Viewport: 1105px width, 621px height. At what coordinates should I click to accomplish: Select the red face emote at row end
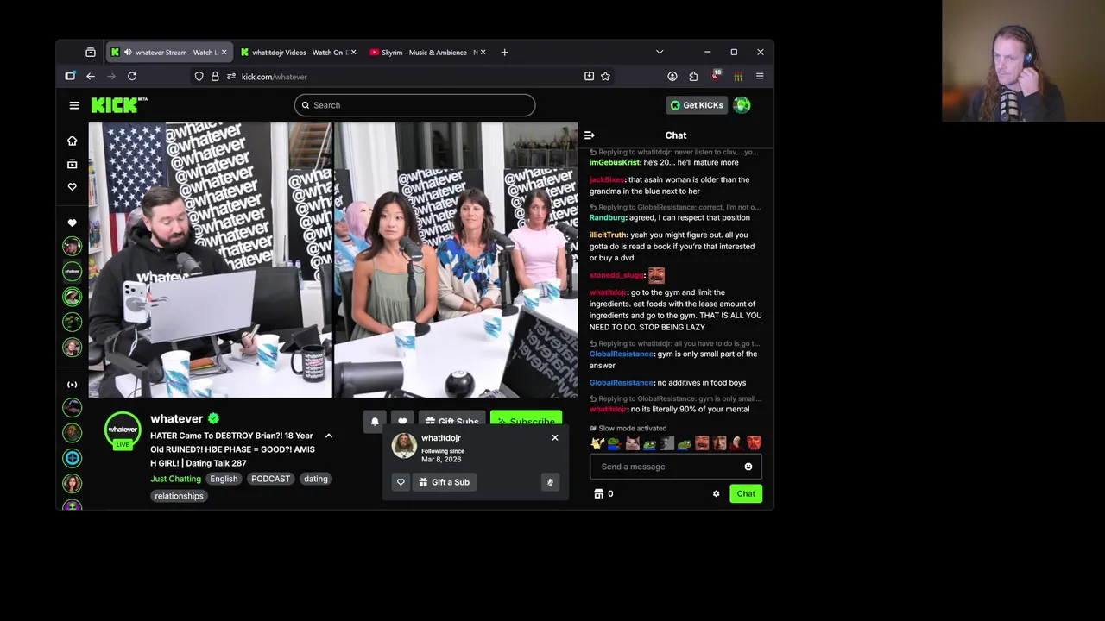[x=754, y=443]
